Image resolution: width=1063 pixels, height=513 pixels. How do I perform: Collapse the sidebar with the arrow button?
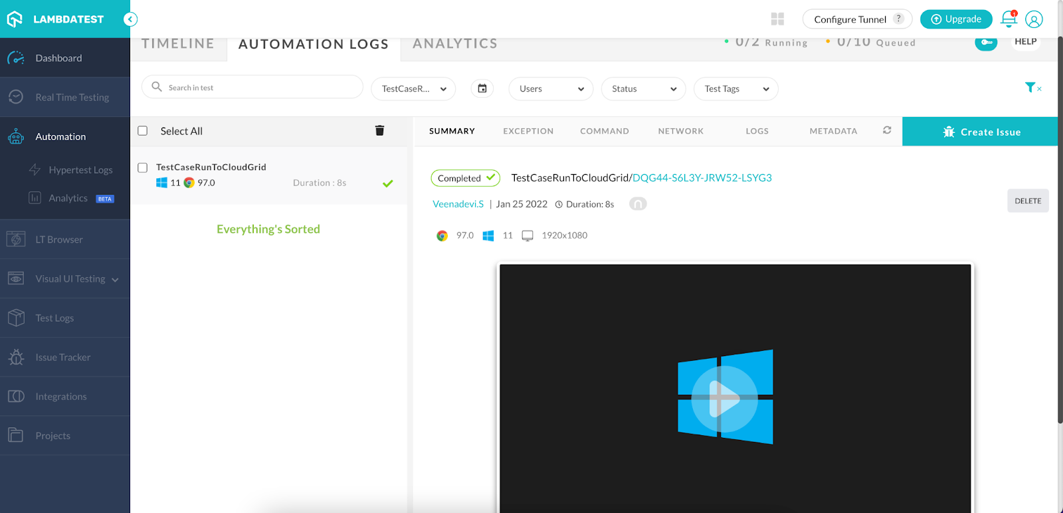[130, 19]
